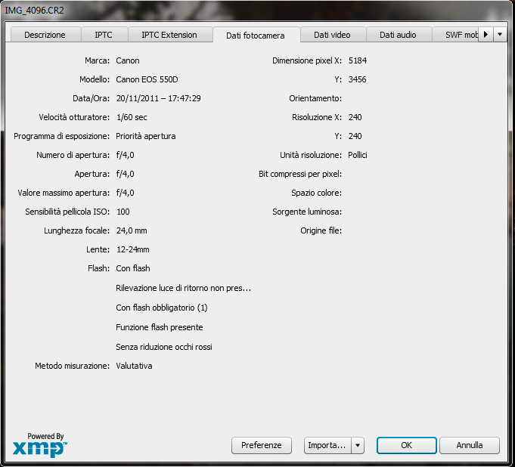Click the Unità risoluzione value Pollici

[358, 155]
